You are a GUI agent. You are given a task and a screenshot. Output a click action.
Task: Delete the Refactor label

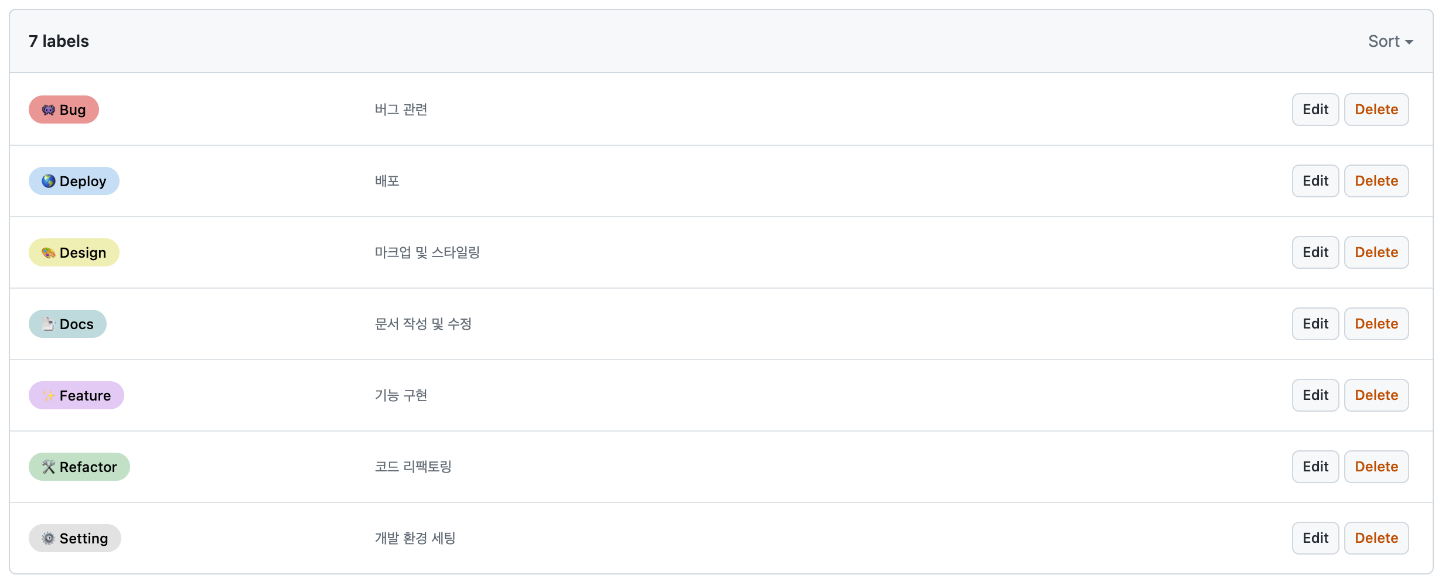tap(1376, 467)
